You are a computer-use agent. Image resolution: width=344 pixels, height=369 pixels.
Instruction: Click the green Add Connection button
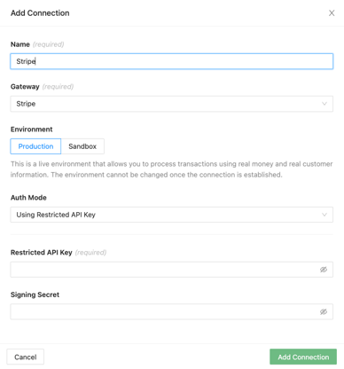coord(303,357)
